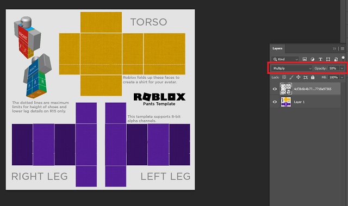Lock all with the padlock icon
The height and width of the screenshot is (206, 348).
pyautogui.click(x=313, y=77)
